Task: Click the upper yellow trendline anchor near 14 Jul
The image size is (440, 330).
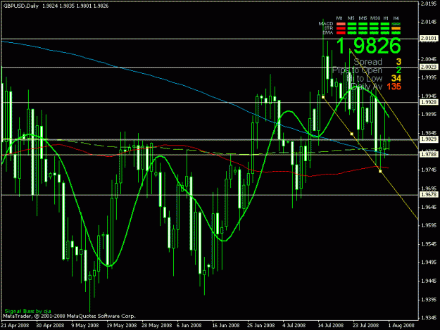Action: point(323,97)
